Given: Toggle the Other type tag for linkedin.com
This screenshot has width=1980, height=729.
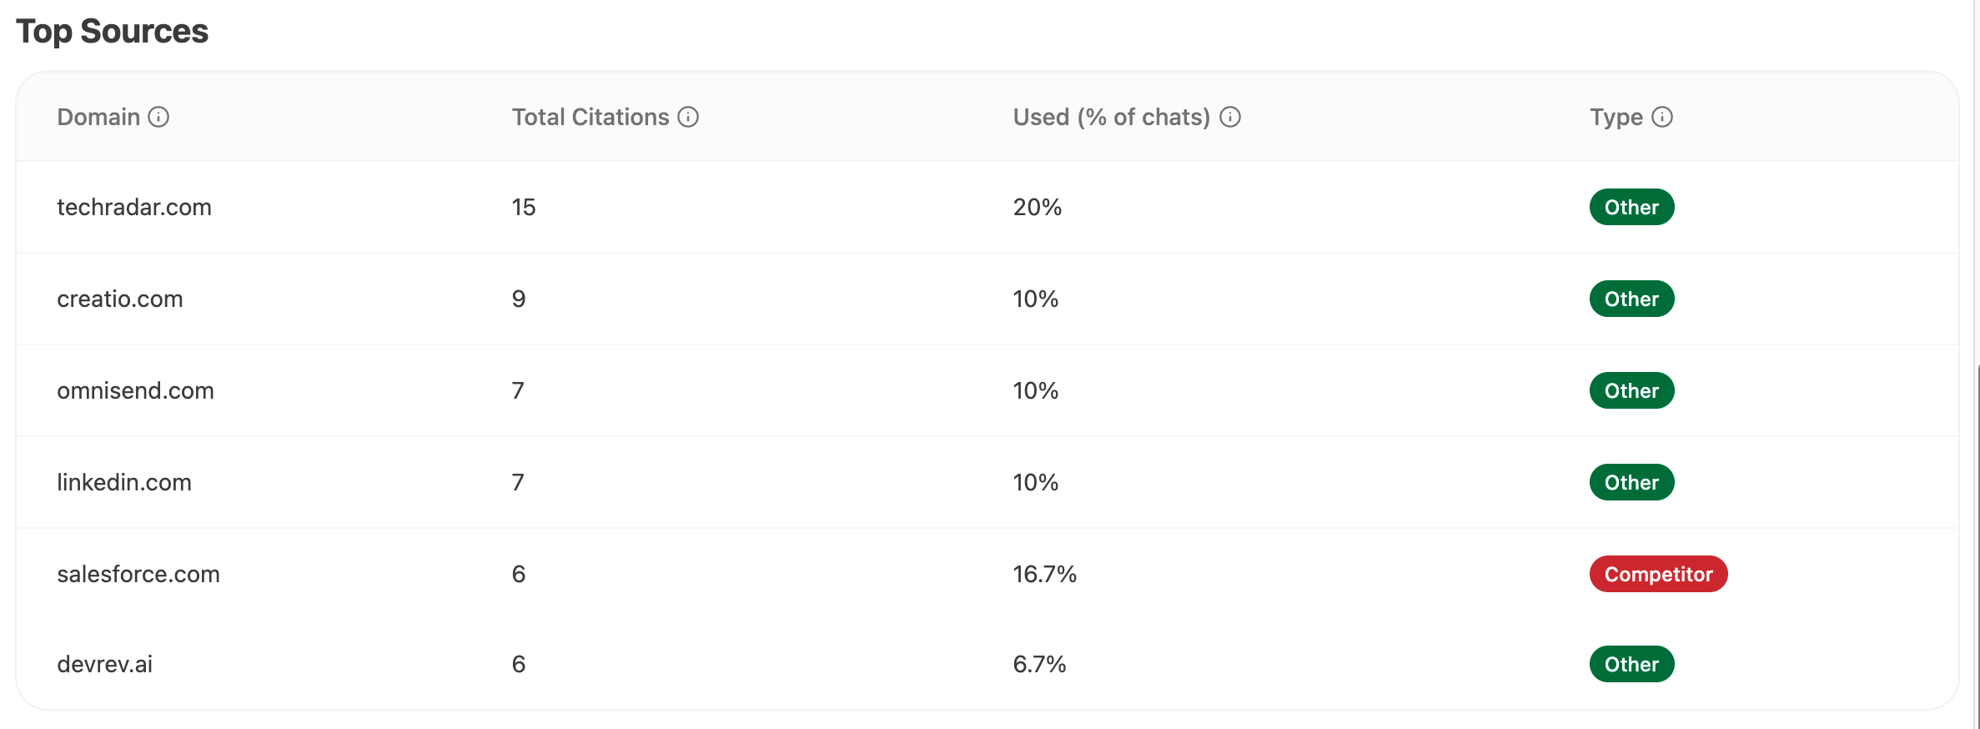Looking at the screenshot, I should [x=1631, y=482].
